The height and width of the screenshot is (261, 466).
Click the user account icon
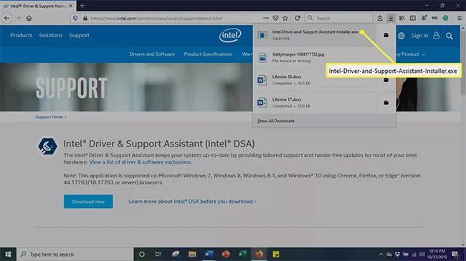pyautogui.click(x=436, y=36)
